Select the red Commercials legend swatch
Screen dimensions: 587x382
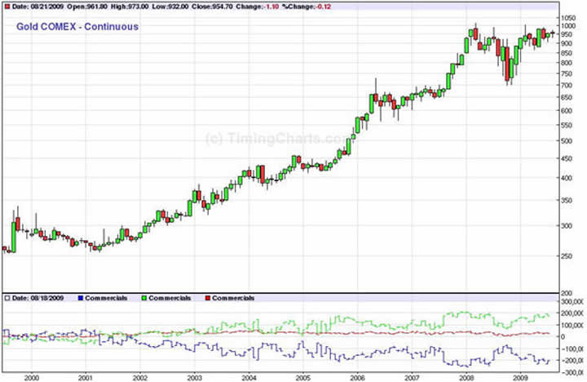(x=210, y=299)
